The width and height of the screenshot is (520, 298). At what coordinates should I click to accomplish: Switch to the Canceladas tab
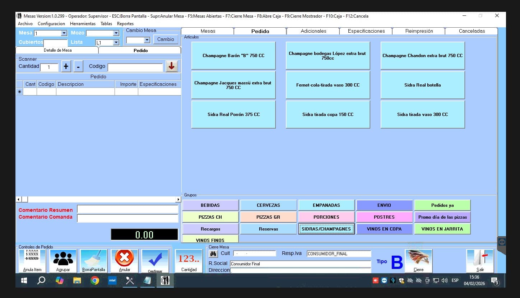472,31
